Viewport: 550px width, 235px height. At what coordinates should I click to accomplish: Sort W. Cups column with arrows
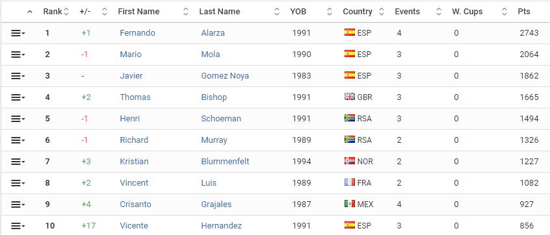[x=504, y=12]
